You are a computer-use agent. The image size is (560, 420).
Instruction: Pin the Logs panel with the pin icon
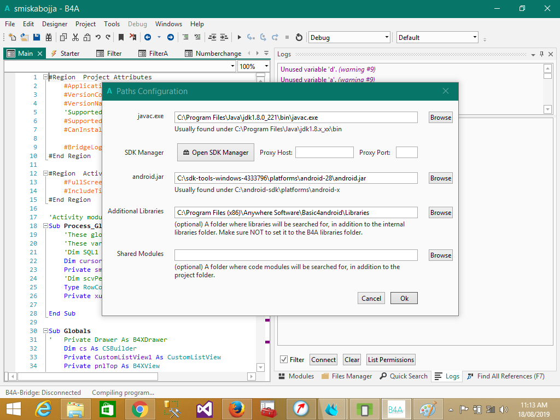click(541, 54)
